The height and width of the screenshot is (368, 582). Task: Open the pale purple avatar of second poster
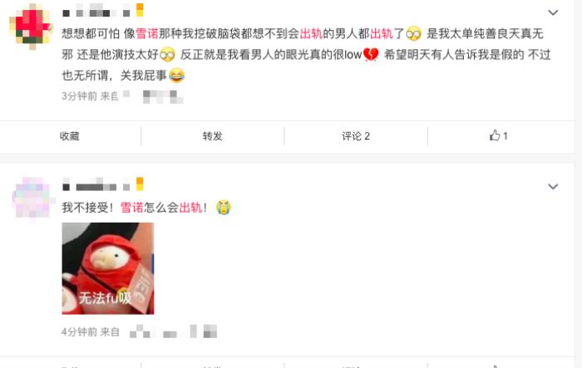click(32, 199)
